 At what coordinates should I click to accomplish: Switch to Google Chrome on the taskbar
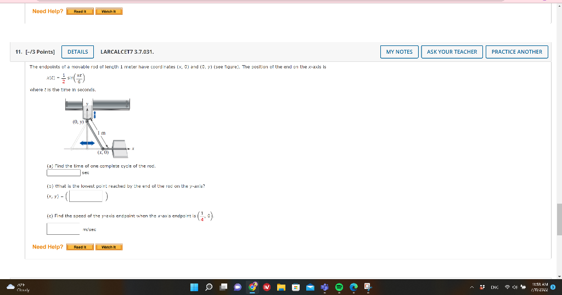(252, 287)
